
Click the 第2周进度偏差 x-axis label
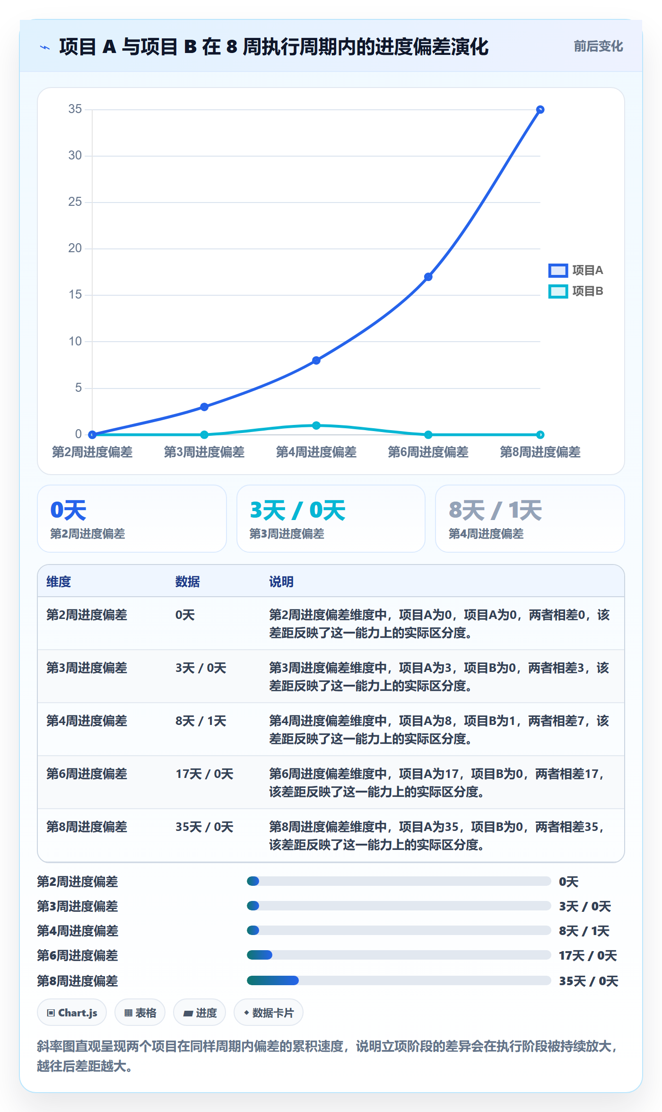pos(92,452)
